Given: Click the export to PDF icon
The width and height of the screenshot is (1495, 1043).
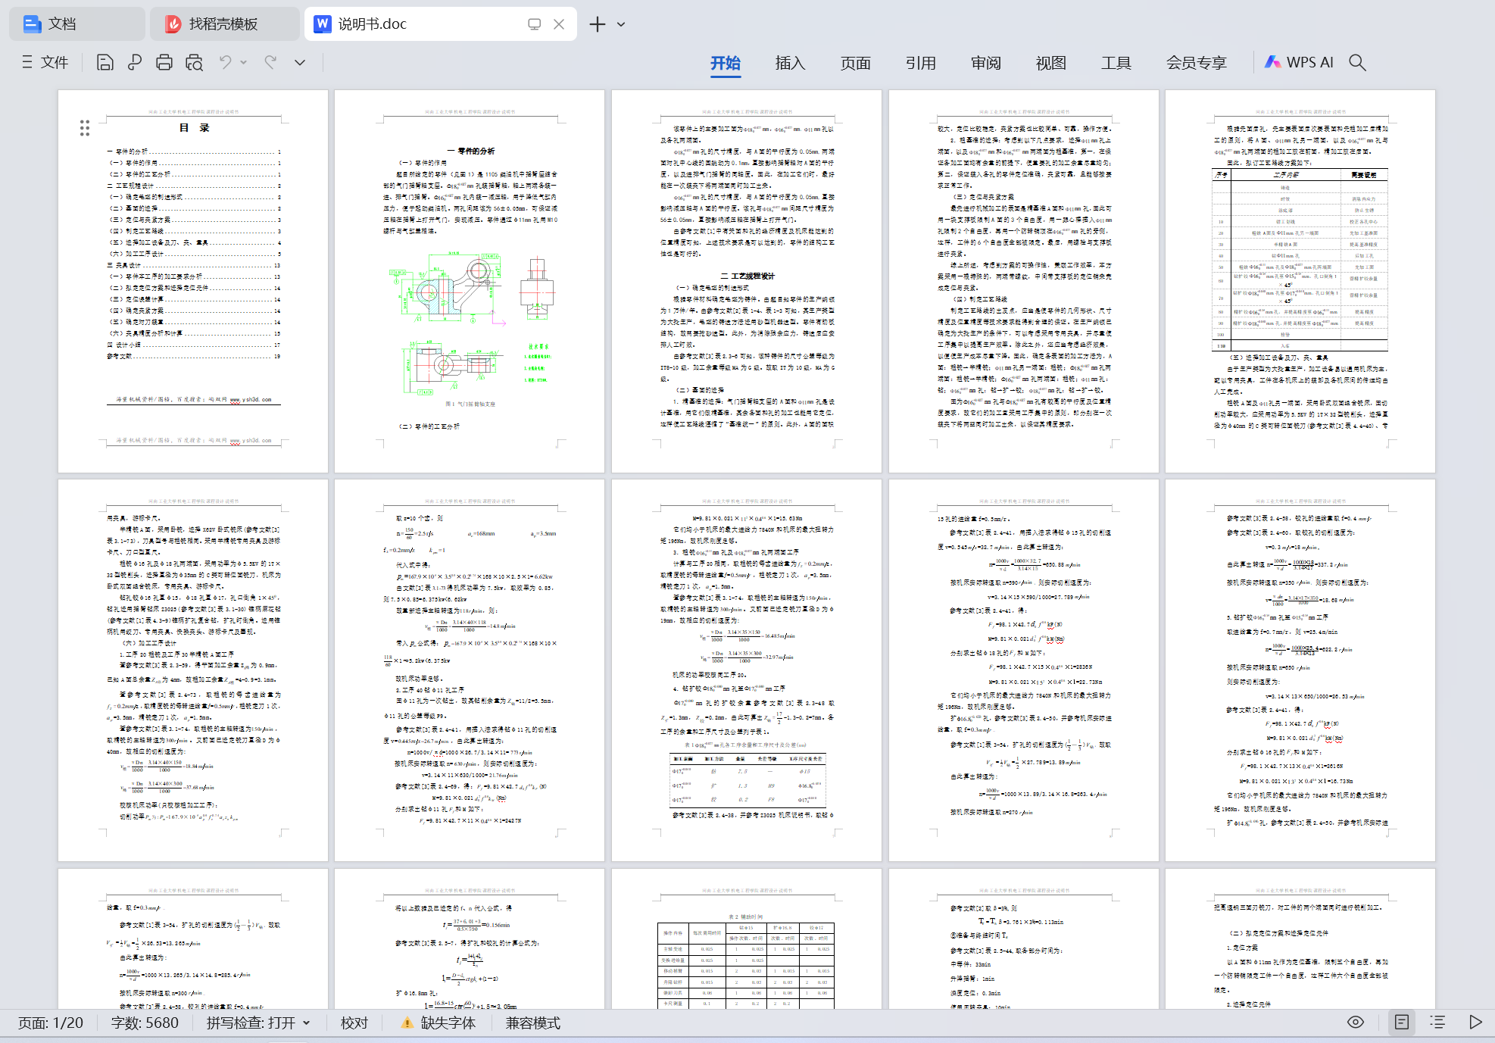Looking at the screenshot, I should [x=135, y=62].
